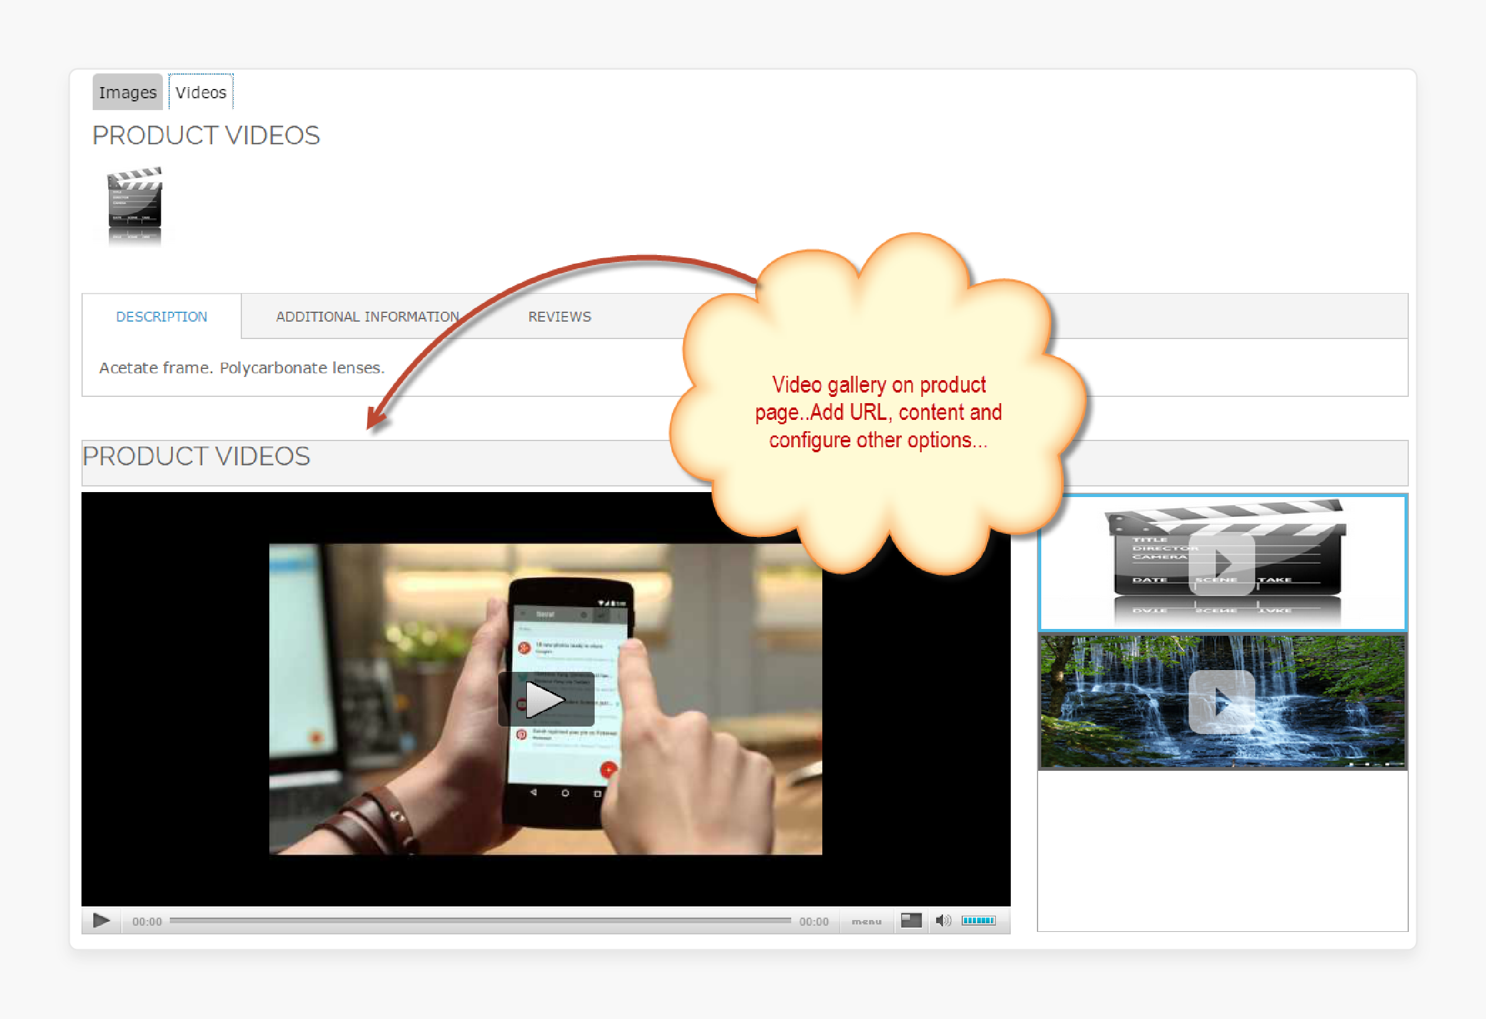The width and height of the screenshot is (1486, 1019).
Task: Select the clapperboard video in playlist
Action: coord(1222,562)
